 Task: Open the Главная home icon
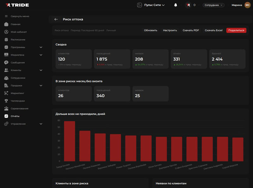[x=6, y=24]
